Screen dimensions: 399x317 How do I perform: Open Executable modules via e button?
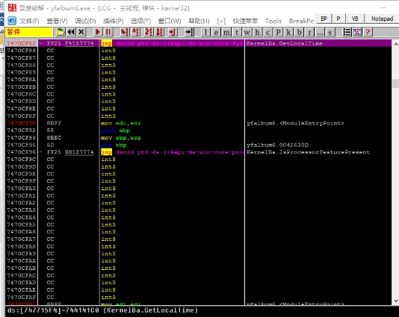(x=216, y=32)
